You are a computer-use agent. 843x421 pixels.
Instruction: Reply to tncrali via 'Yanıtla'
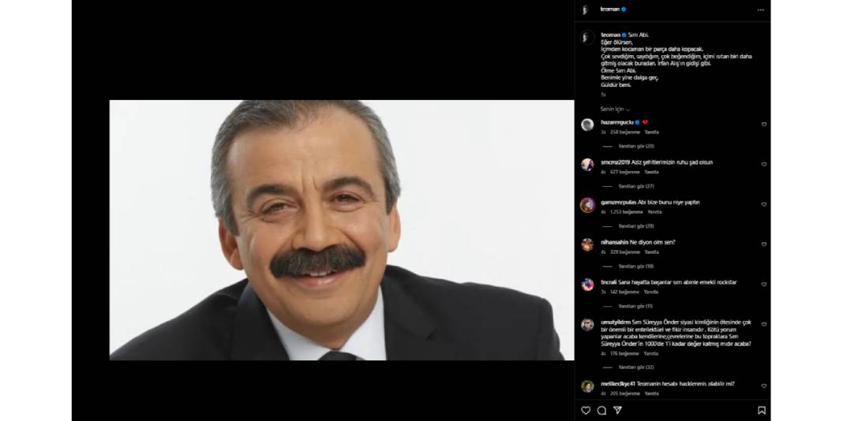(x=651, y=292)
